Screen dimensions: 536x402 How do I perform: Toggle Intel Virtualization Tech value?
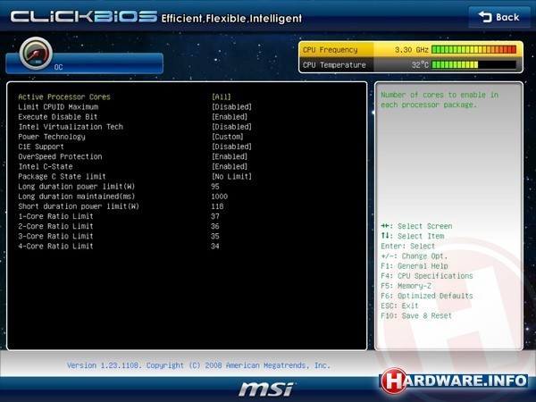pyautogui.click(x=231, y=127)
